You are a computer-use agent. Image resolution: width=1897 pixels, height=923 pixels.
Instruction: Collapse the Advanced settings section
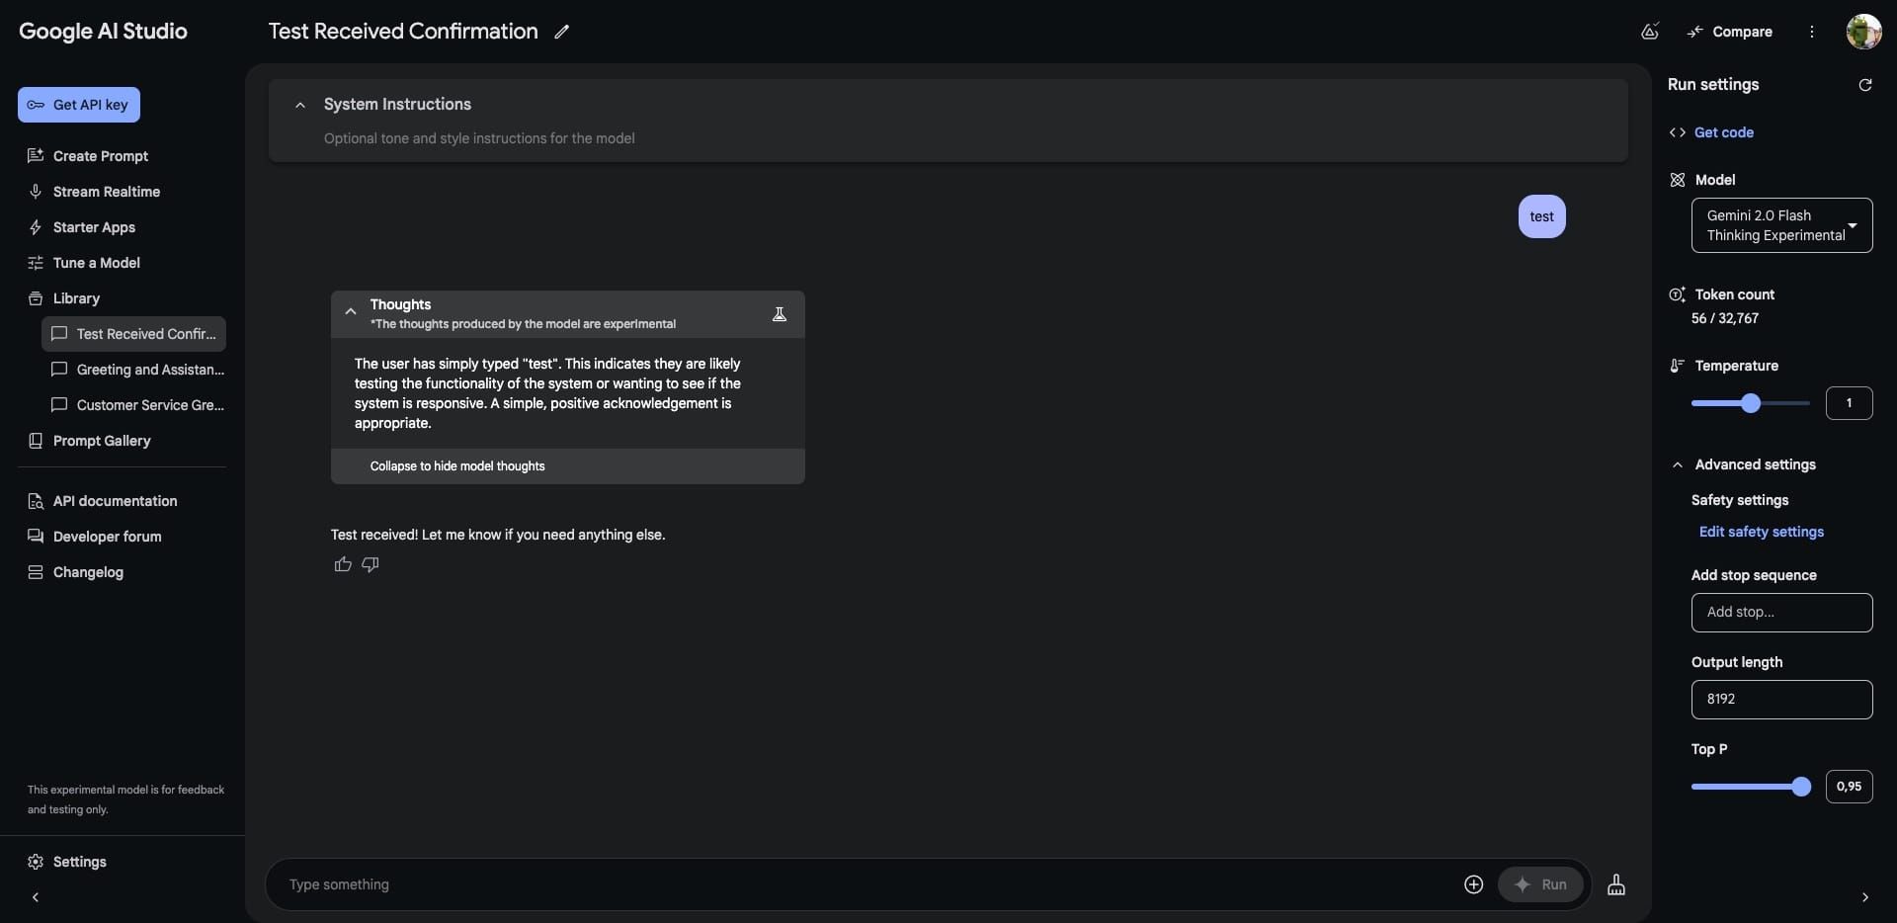(x=1680, y=464)
